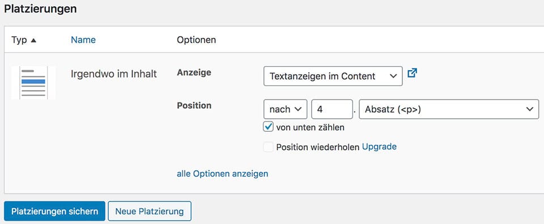The width and height of the screenshot is (544, 224).
Task: Click the 'Irgendwo im Inhalt' placement name
Action: pyautogui.click(x=114, y=74)
